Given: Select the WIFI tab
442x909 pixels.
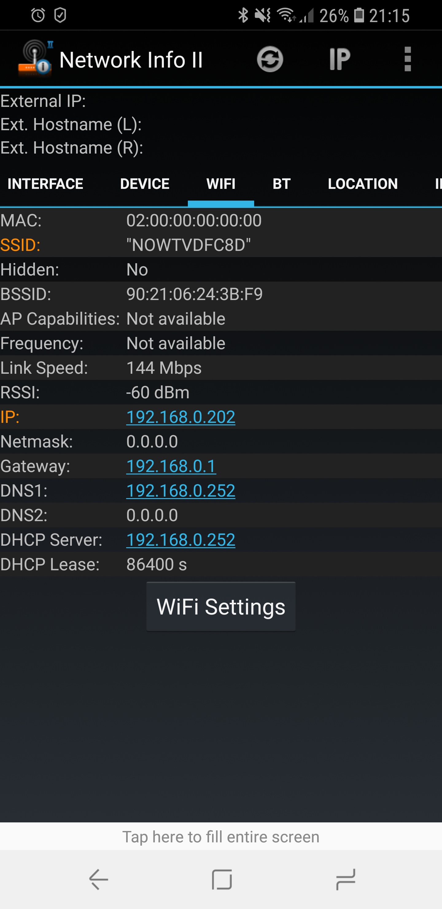Looking at the screenshot, I should click(221, 184).
